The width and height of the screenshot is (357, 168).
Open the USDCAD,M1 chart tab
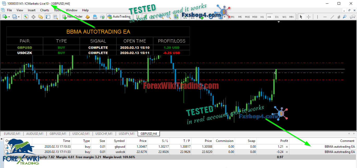[x=81, y=134]
